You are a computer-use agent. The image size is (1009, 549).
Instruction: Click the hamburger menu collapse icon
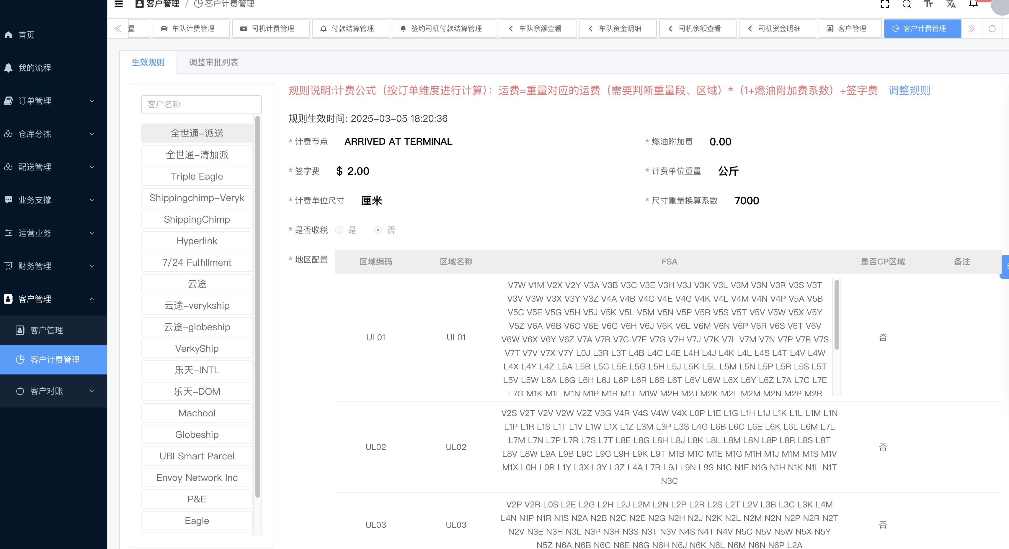(x=118, y=4)
